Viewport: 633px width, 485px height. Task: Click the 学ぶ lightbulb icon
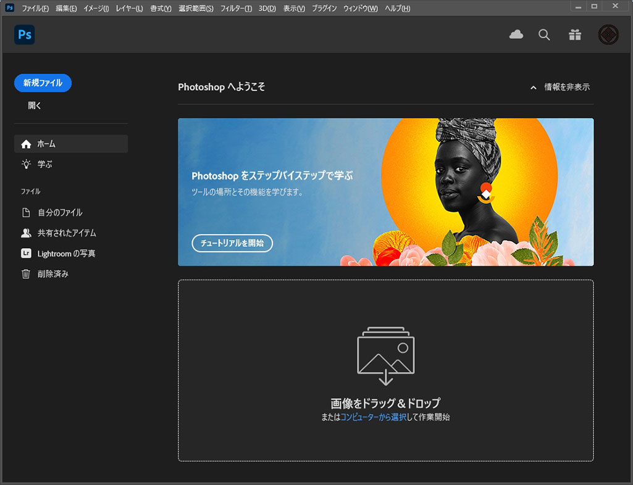[x=26, y=164]
